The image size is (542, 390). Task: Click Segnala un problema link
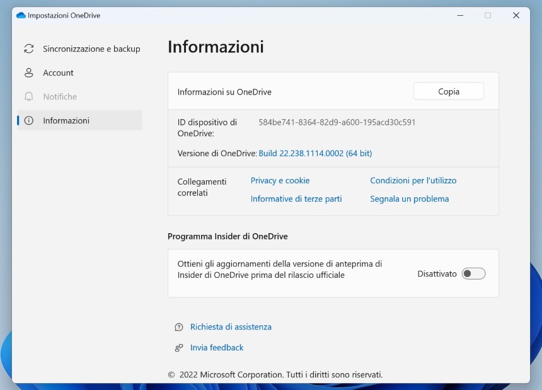click(x=409, y=199)
